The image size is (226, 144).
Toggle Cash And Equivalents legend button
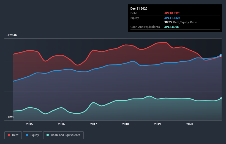click(x=63, y=135)
